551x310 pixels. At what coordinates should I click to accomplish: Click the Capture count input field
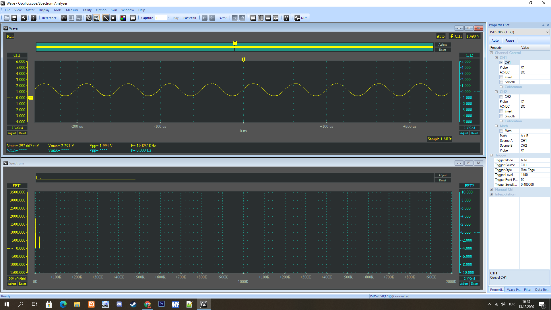[161, 18]
